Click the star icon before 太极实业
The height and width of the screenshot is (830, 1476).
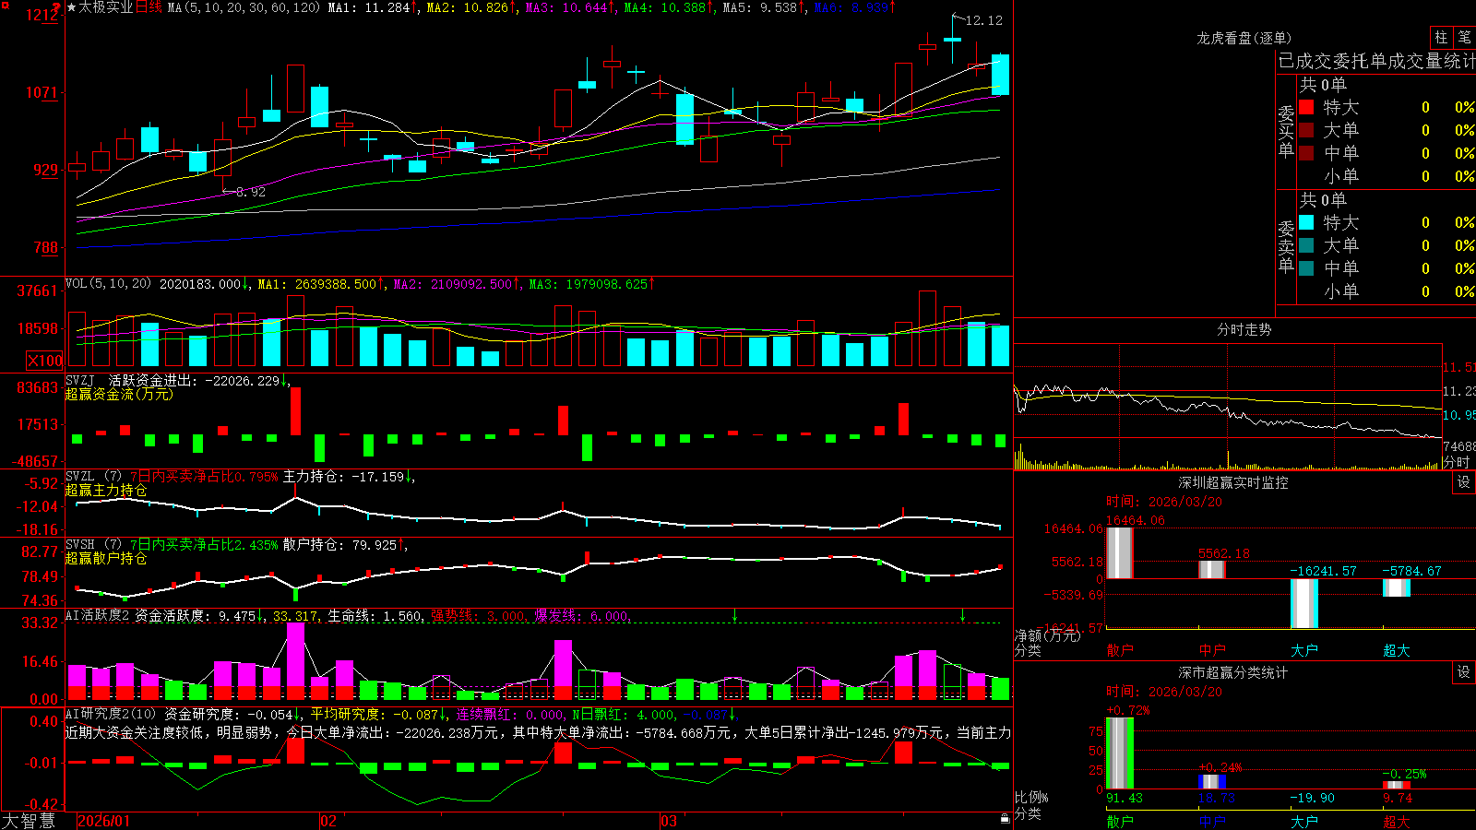(x=71, y=7)
